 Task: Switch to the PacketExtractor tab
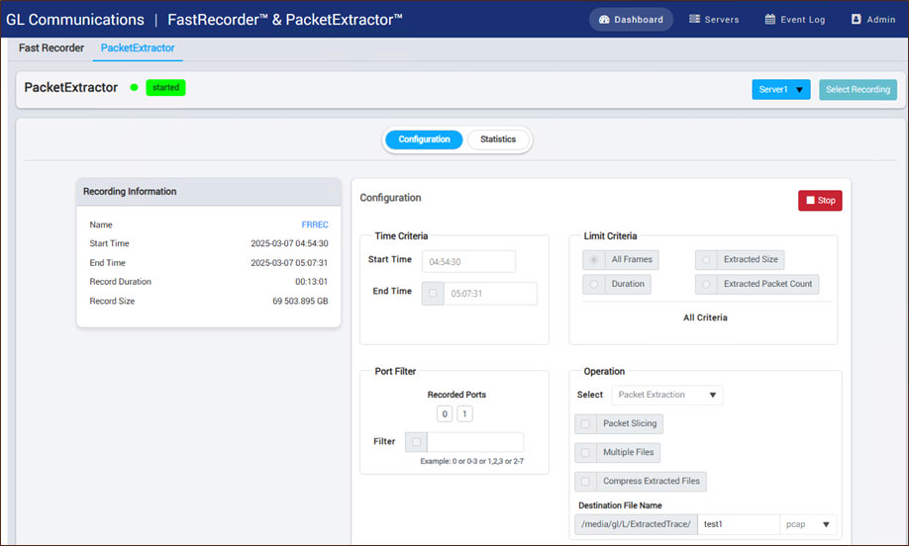tap(138, 48)
